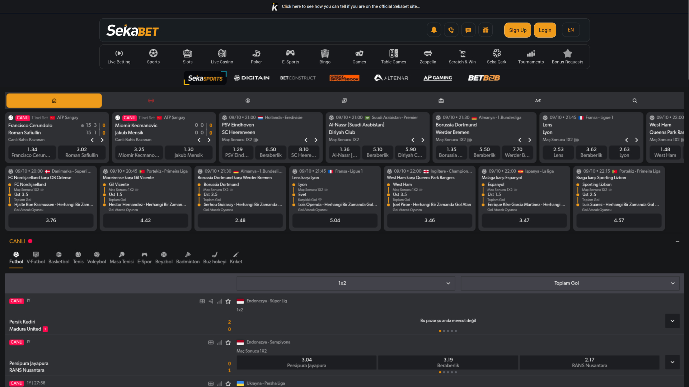Open Bonus Requests star icon
The height and width of the screenshot is (387, 689).
point(567,57)
